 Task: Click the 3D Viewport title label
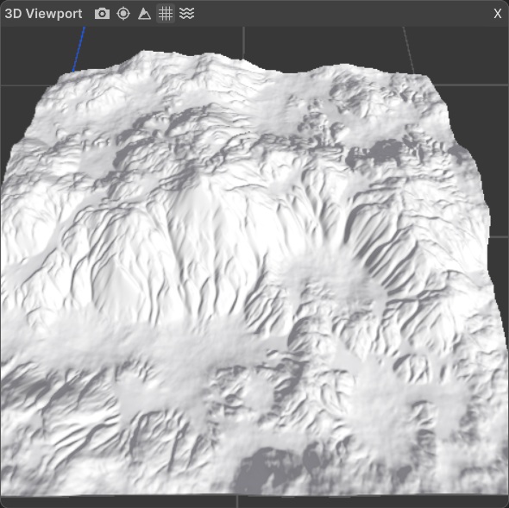click(43, 14)
